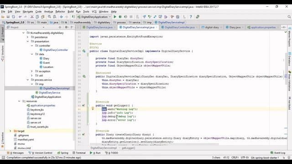
Task: Click override gutter icon beside getLogger method
Action: (83, 105)
